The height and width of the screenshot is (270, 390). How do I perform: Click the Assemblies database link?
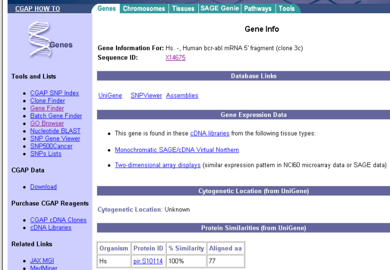182,95
